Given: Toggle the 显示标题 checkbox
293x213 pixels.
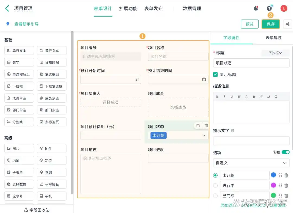Looking at the screenshot, I should 216,74.
